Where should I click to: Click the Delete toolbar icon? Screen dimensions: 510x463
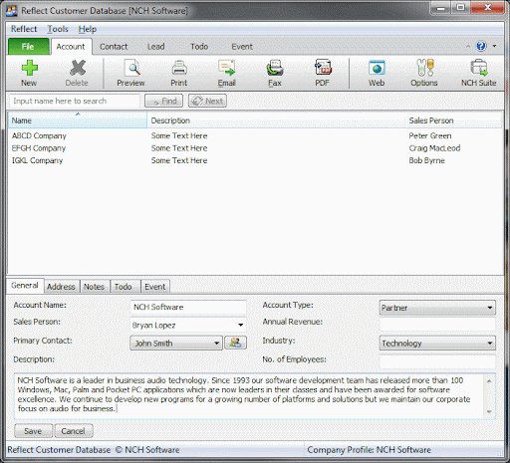point(77,73)
